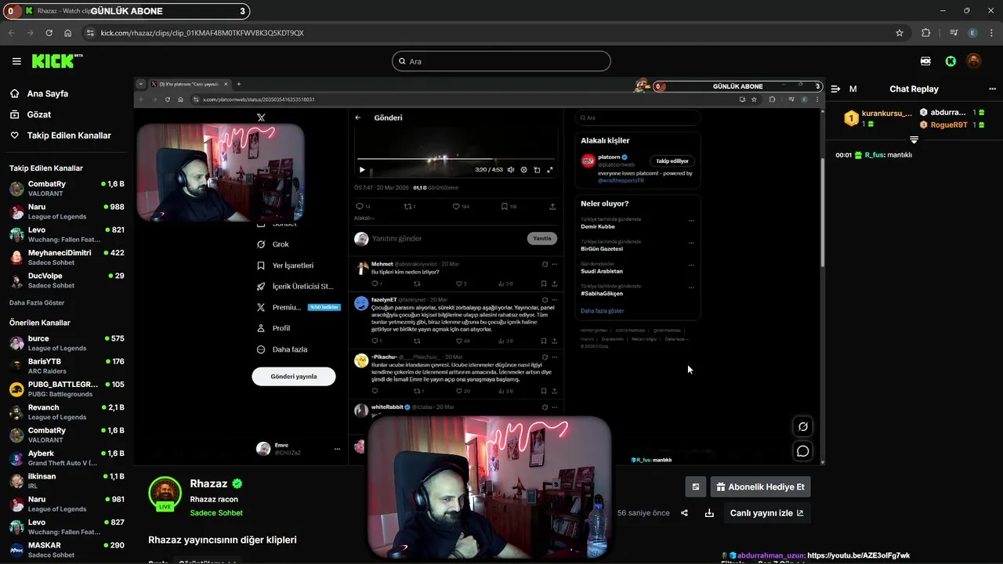Open the Sadece Sohbet category link

coord(216,513)
